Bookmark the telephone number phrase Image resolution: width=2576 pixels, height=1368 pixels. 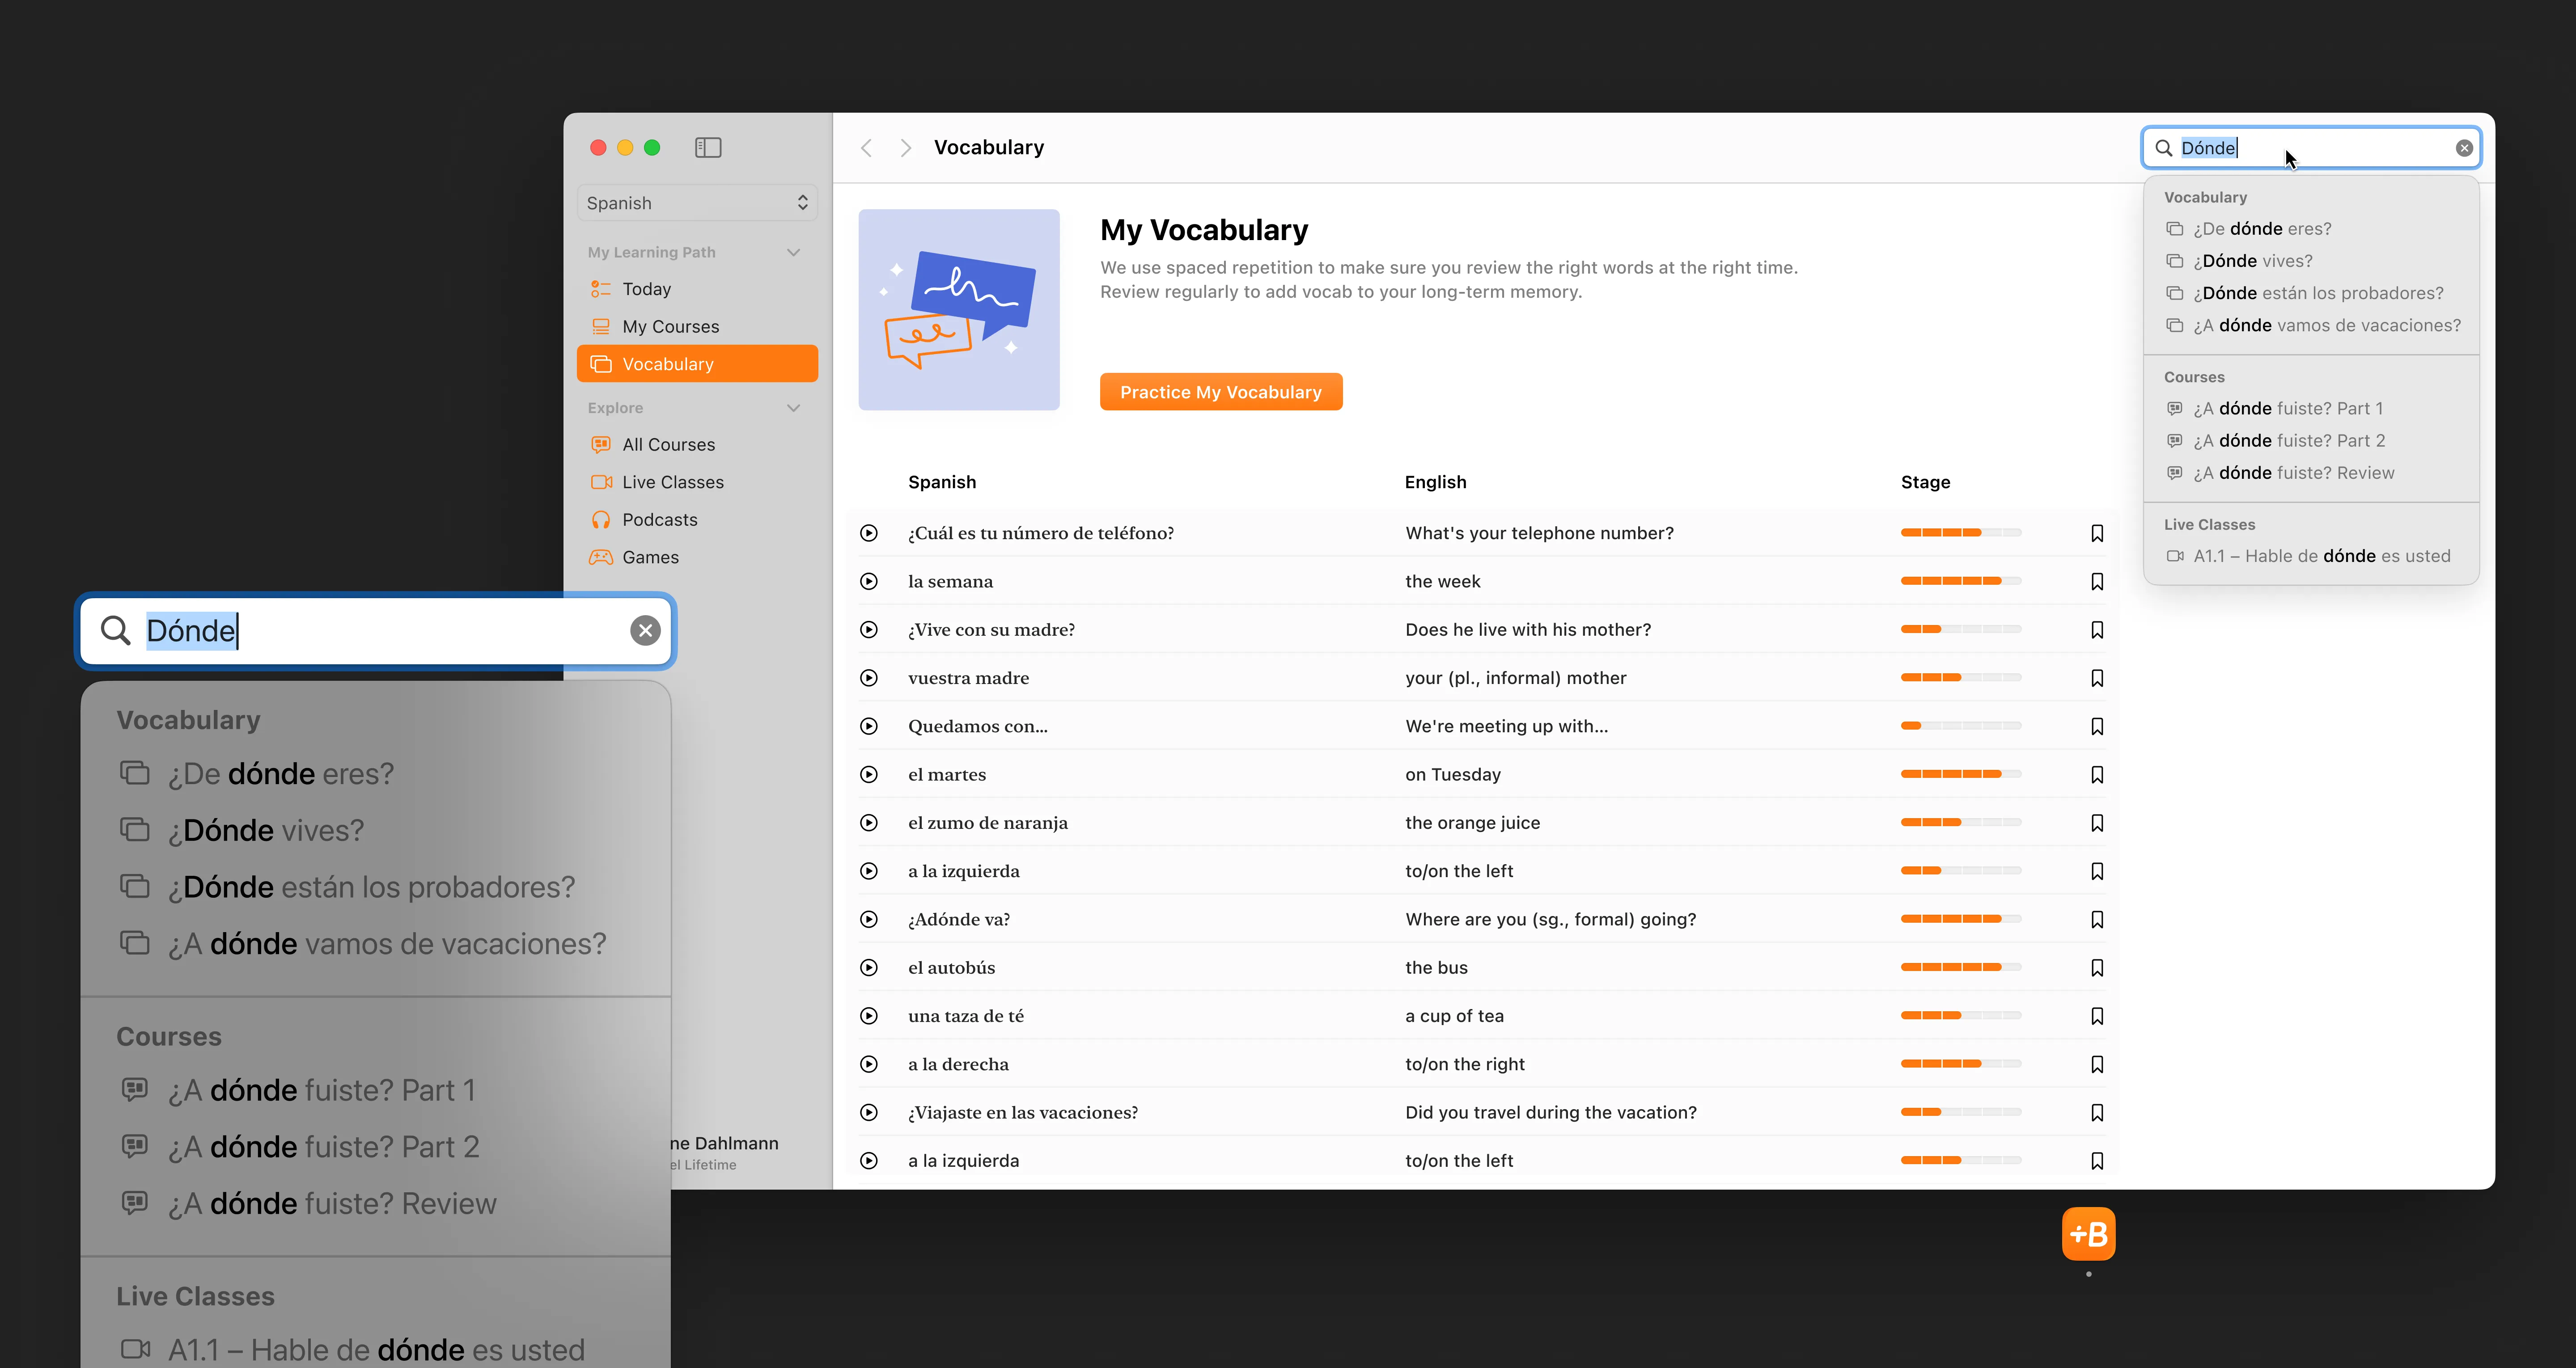[x=2097, y=533]
